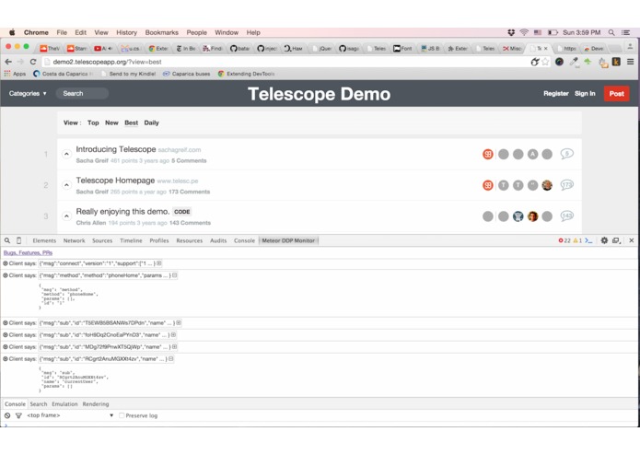Click the Telescope Demo site title
640x455 pixels.
click(x=320, y=94)
